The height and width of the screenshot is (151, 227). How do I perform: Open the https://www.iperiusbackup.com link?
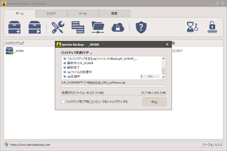tap(30, 145)
